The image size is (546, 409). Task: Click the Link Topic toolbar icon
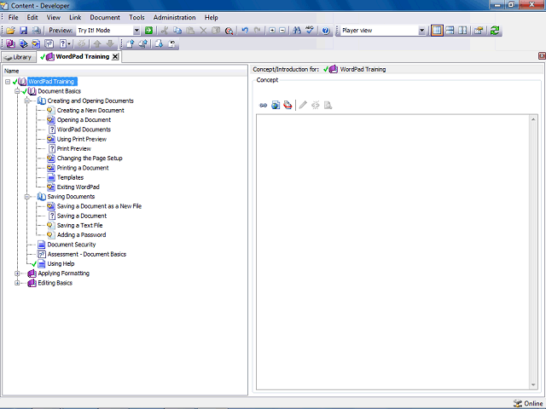36,43
